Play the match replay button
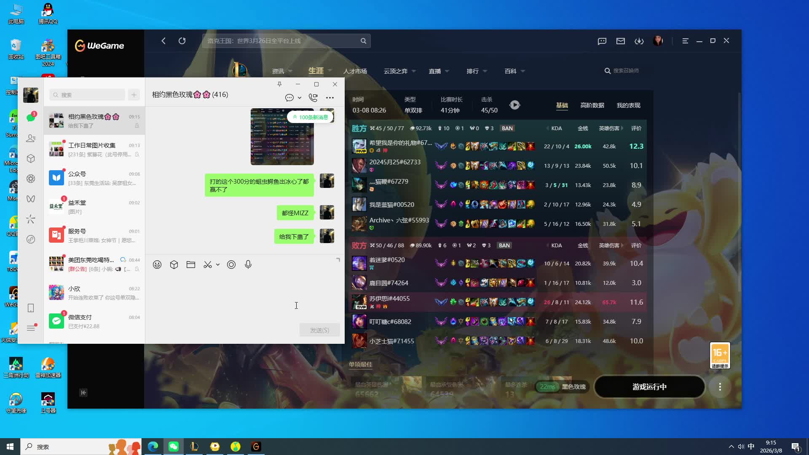This screenshot has width=809, height=455. coord(514,105)
